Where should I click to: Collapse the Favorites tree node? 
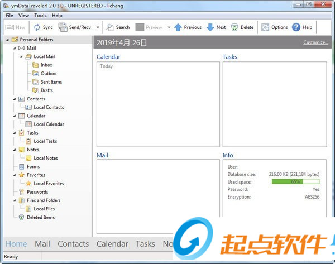[x=15, y=175]
